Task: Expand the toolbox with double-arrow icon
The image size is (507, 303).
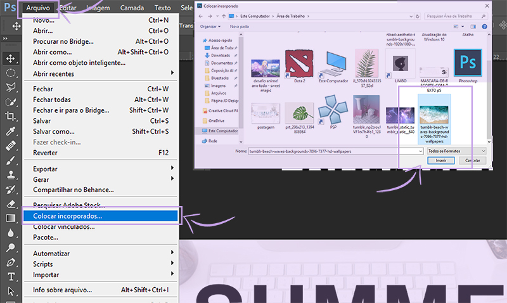Action: pos(5,39)
